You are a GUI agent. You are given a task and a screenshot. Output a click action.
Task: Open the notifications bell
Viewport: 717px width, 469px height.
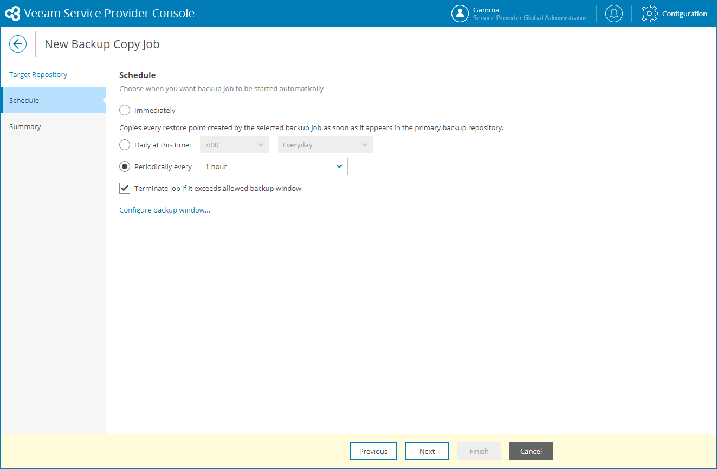point(614,14)
